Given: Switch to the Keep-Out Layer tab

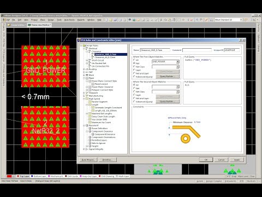Looking at the screenshot, I should coord(88,176).
